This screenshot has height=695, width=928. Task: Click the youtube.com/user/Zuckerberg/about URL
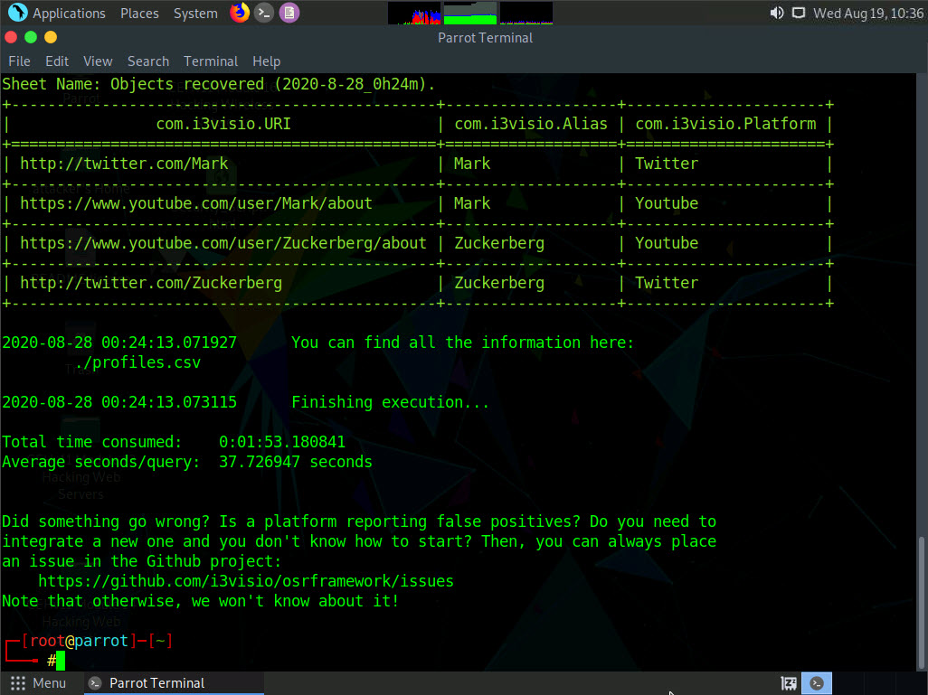point(223,242)
